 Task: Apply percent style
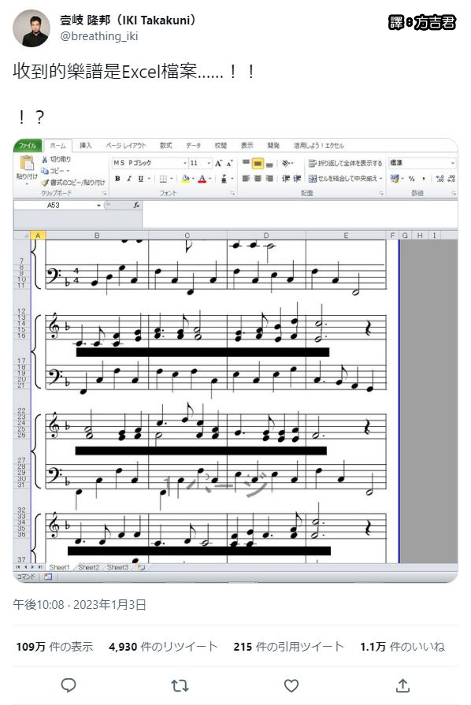(x=411, y=179)
